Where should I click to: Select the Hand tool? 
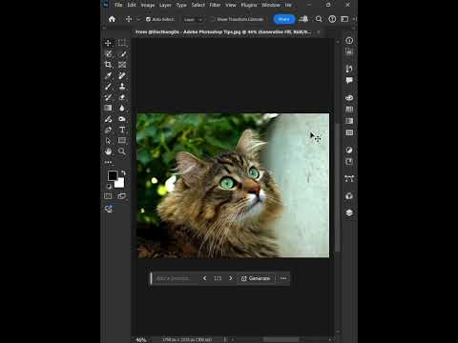[108, 151]
